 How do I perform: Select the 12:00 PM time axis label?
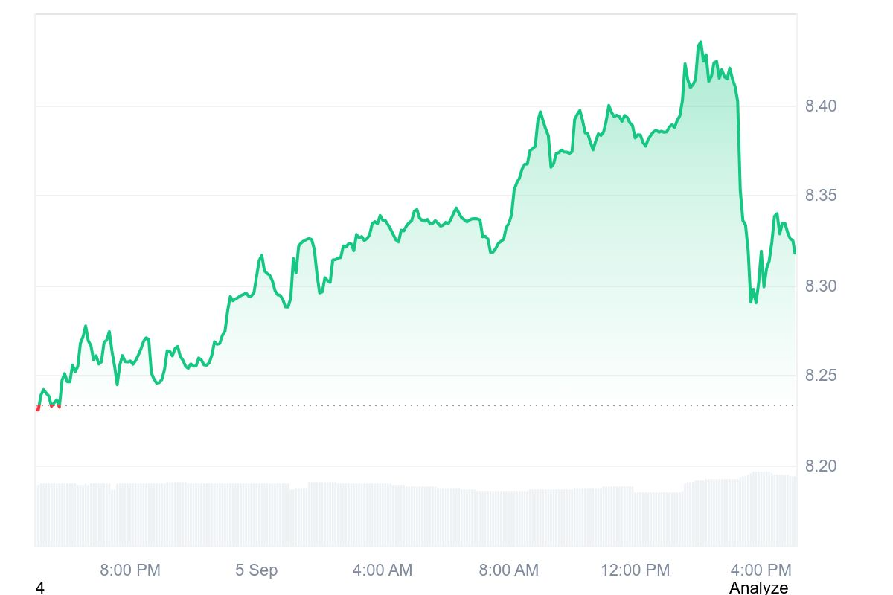point(635,570)
